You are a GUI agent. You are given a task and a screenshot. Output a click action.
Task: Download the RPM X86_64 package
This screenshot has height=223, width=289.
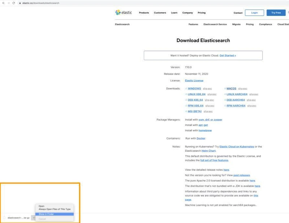pos(195,106)
